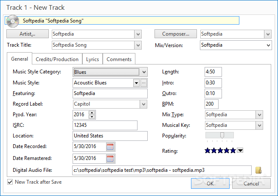
Task: Switch to the Credits/Production tab
Action: click(57, 59)
